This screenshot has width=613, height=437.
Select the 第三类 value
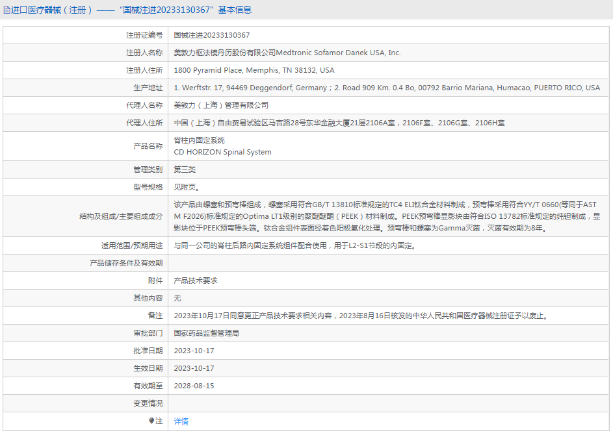185,169
